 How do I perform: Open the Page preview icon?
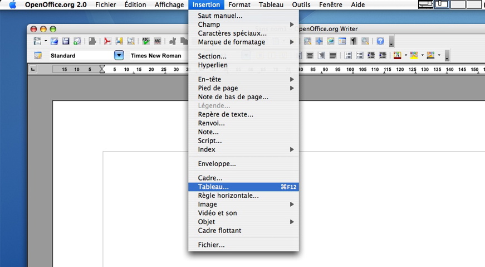pyautogui.click(x=131, y=41)
